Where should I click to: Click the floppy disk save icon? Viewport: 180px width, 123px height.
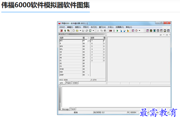tap(83, 31)
